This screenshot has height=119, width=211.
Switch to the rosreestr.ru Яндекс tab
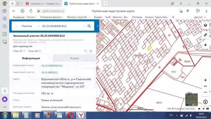pyautogui.click(x=43, y=4)
